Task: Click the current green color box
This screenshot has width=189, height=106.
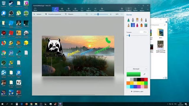Action: [133, 74]
